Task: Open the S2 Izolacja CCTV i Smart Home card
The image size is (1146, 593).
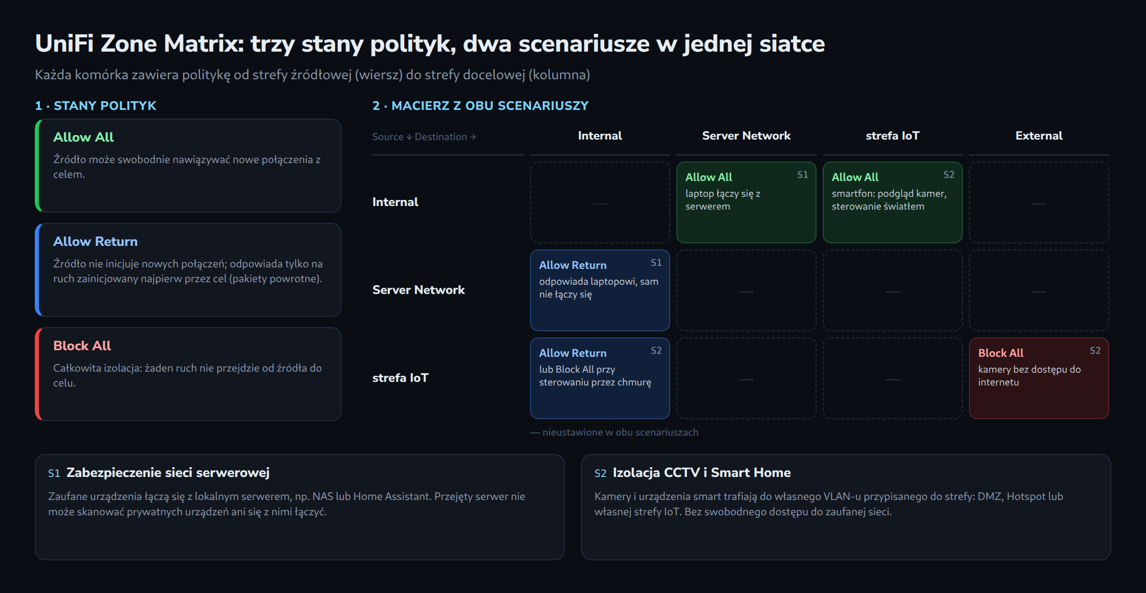Action: [x=846, y=507]
